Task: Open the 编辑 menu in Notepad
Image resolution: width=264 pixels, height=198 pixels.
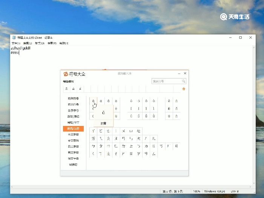Action: click(28, 43)
